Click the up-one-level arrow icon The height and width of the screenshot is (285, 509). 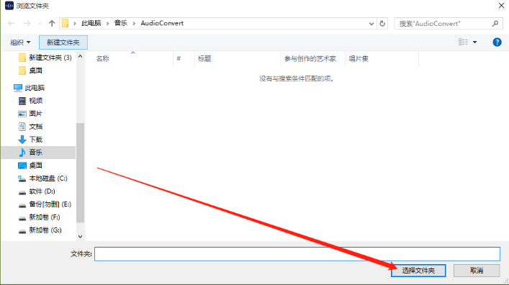click(52, 23)
